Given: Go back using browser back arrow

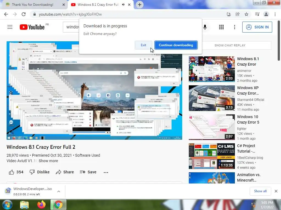Looking at the screenshot, I should click(6, 14).
